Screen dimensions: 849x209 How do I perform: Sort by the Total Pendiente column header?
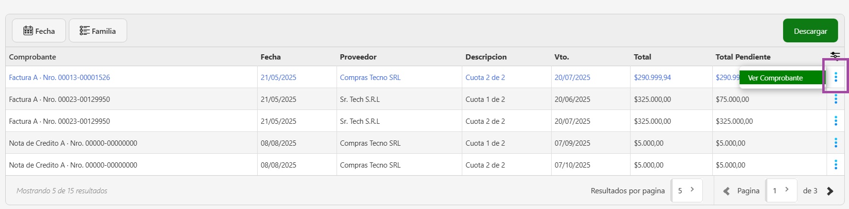(x=743, y=57)
